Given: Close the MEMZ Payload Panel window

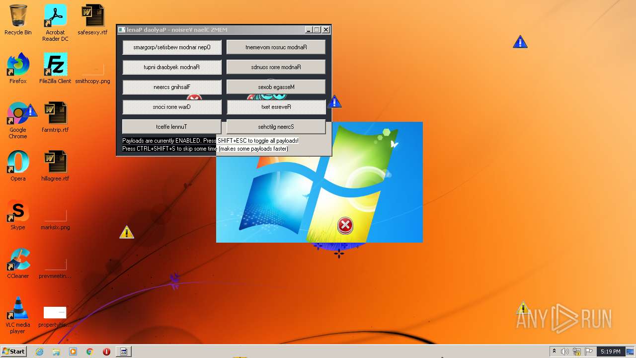Looking at the screenshot, I should (326, 30).
